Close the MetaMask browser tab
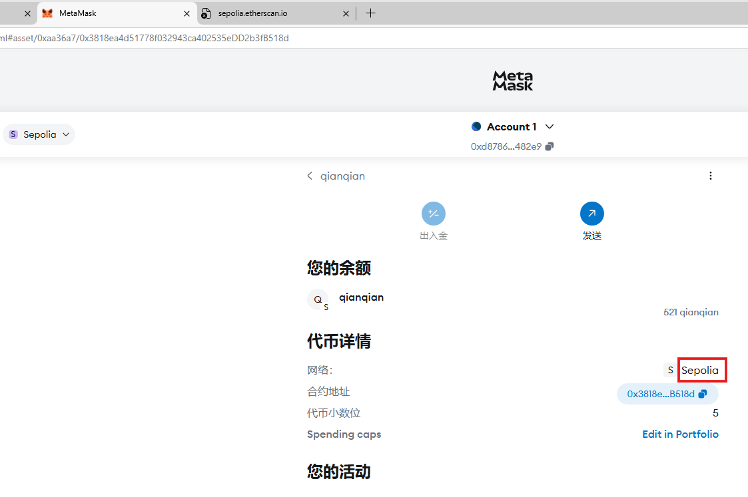Image resolution: width=748 pixels, height=497 pixels. [x=186, y=13]
